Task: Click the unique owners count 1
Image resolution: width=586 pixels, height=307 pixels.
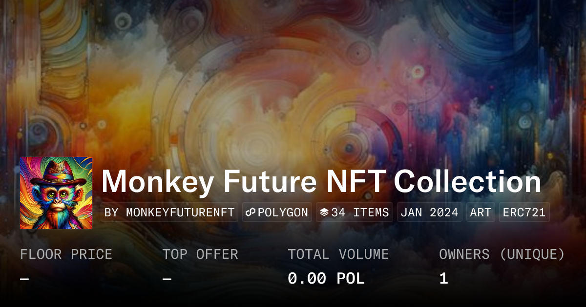Action: [443, 279]
